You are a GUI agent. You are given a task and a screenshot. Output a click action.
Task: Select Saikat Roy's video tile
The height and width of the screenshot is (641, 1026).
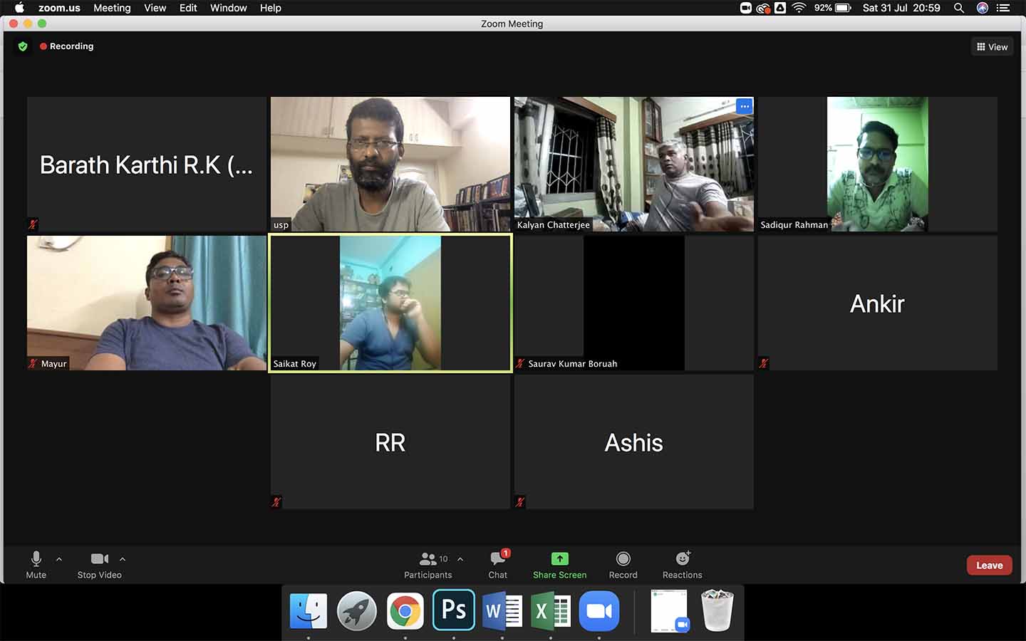pos(390,303)
